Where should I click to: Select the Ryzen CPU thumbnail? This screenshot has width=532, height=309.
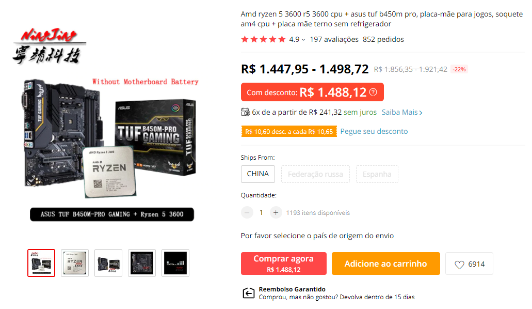coord(75,263)
